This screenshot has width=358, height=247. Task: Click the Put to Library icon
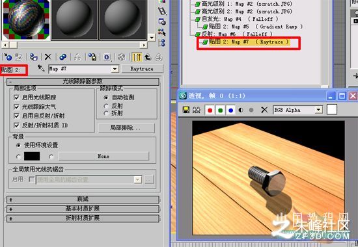[92, 57]
